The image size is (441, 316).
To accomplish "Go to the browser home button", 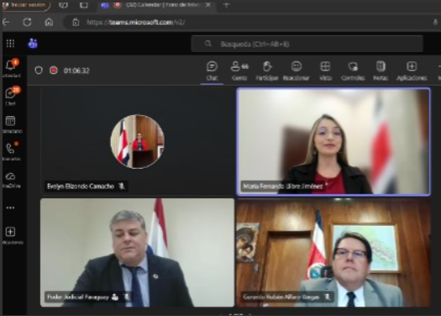I will click(x=49, y=22).
